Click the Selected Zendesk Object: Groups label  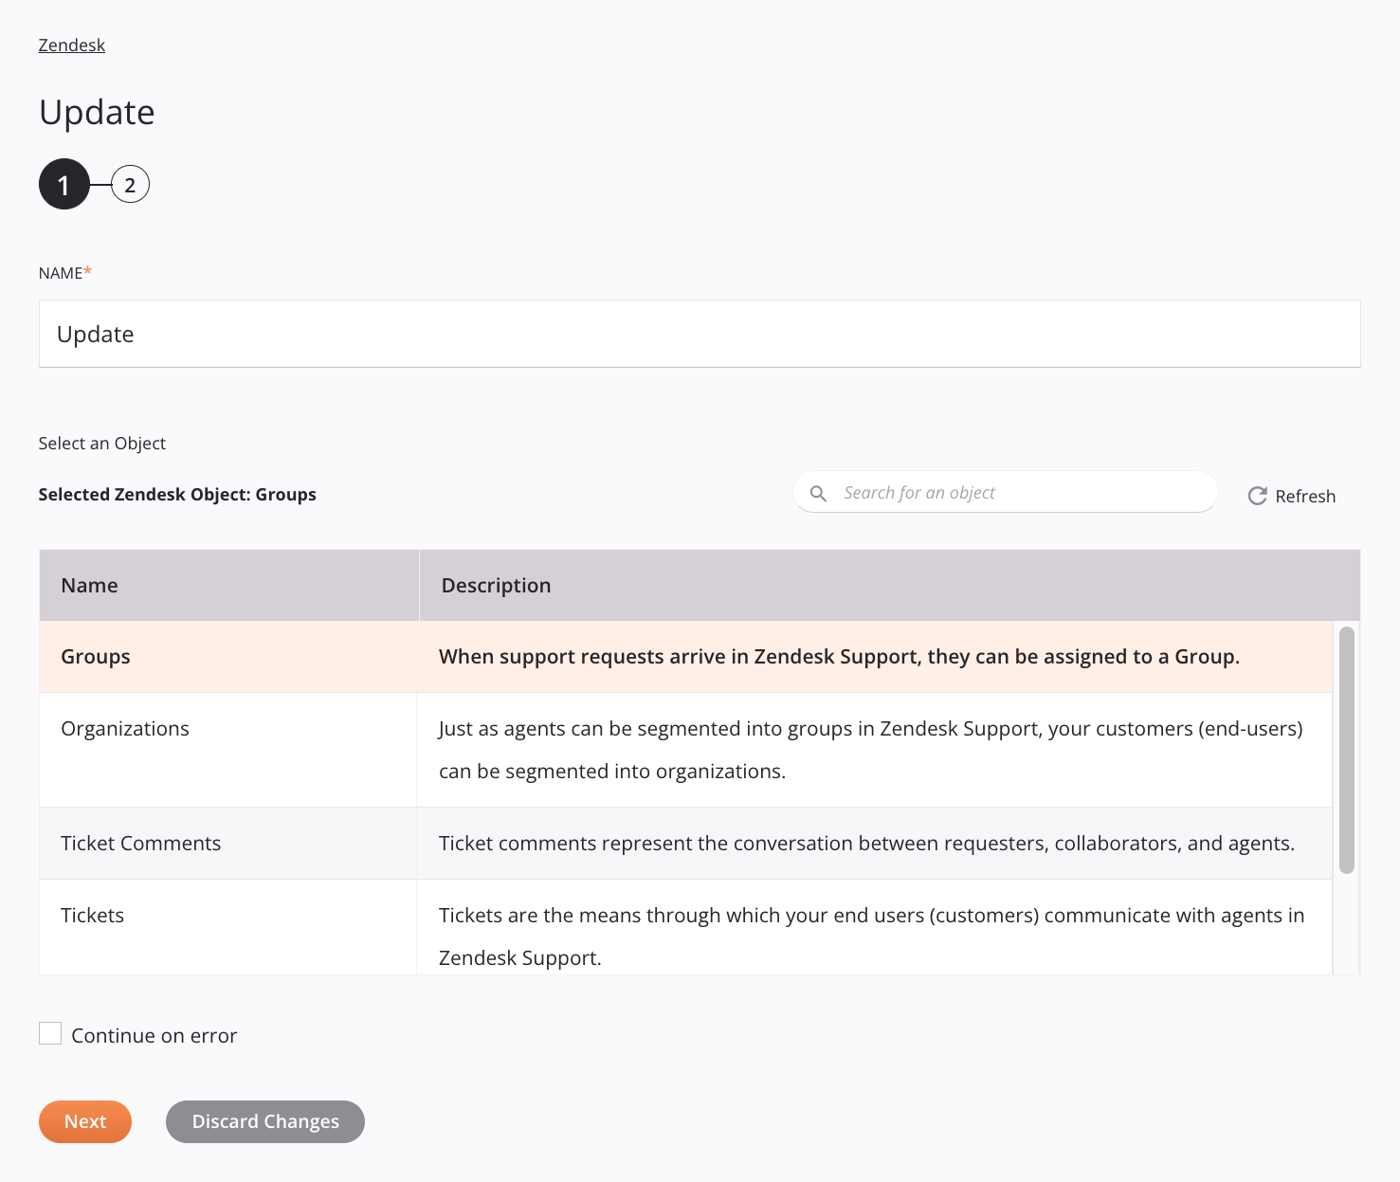click(177, 495)
